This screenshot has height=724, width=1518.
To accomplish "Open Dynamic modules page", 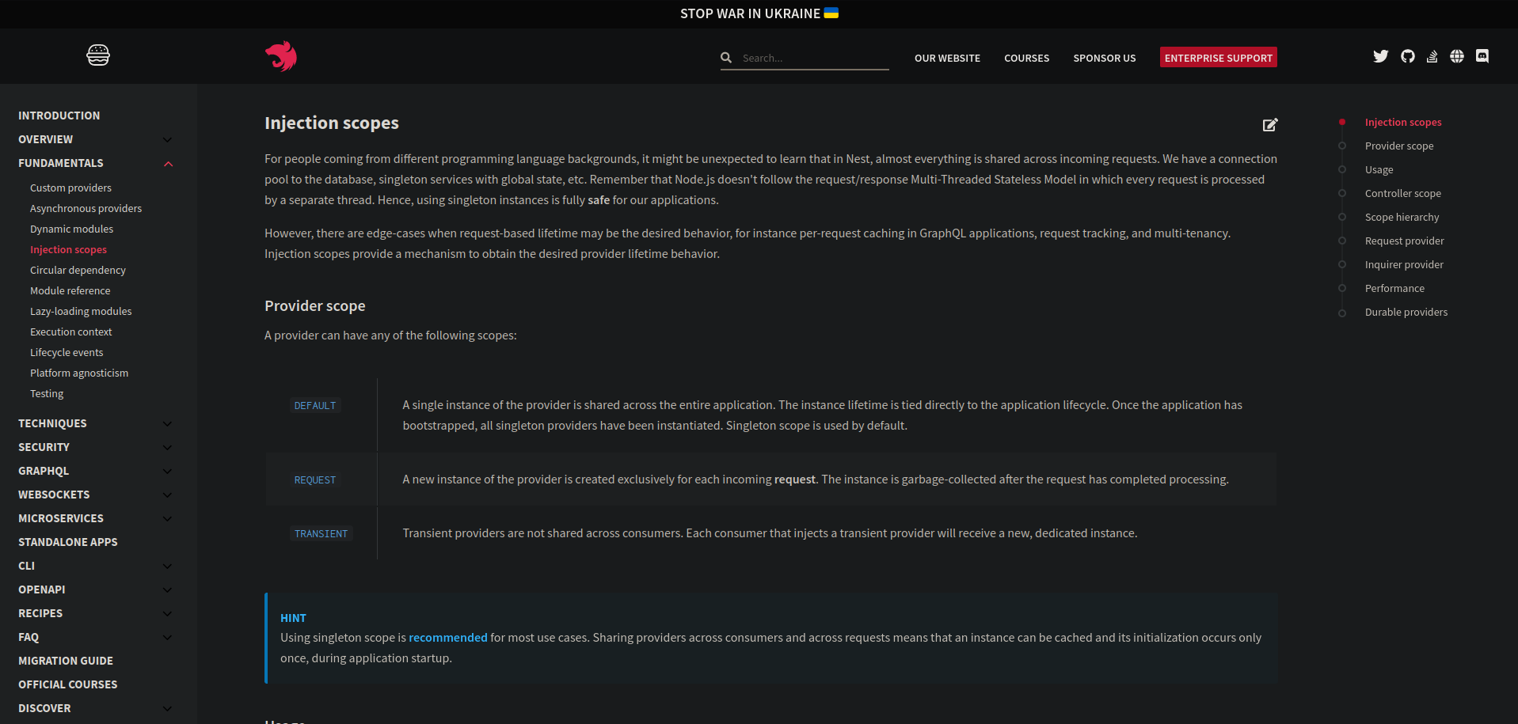I will [71, 229].
